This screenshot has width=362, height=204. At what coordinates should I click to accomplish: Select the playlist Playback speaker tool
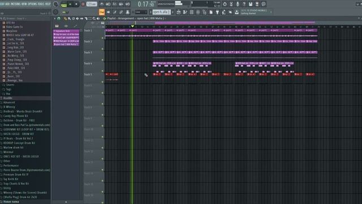[x=98, y=19]
